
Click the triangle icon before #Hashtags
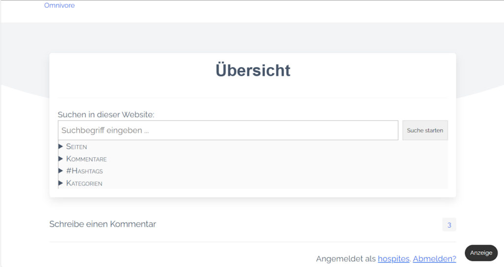point(61,171)
